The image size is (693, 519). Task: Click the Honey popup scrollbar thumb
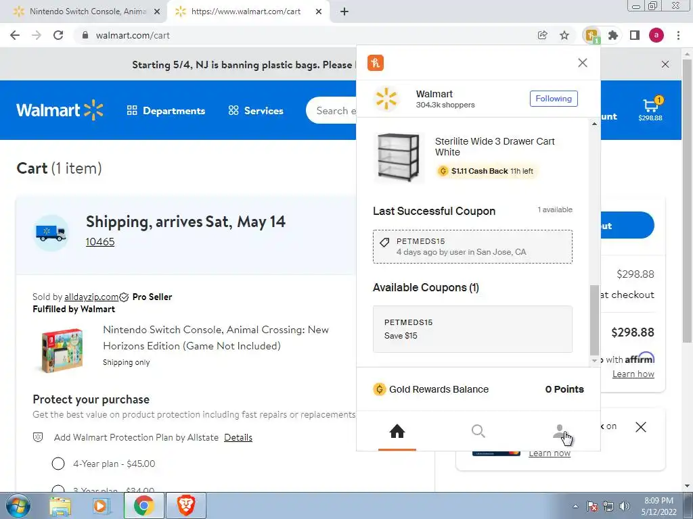pos(594,320)
